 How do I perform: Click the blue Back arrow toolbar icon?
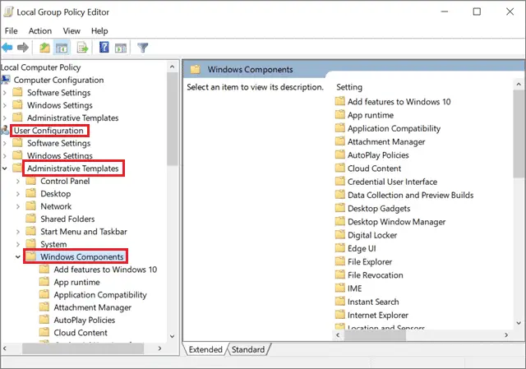[7, 48]
